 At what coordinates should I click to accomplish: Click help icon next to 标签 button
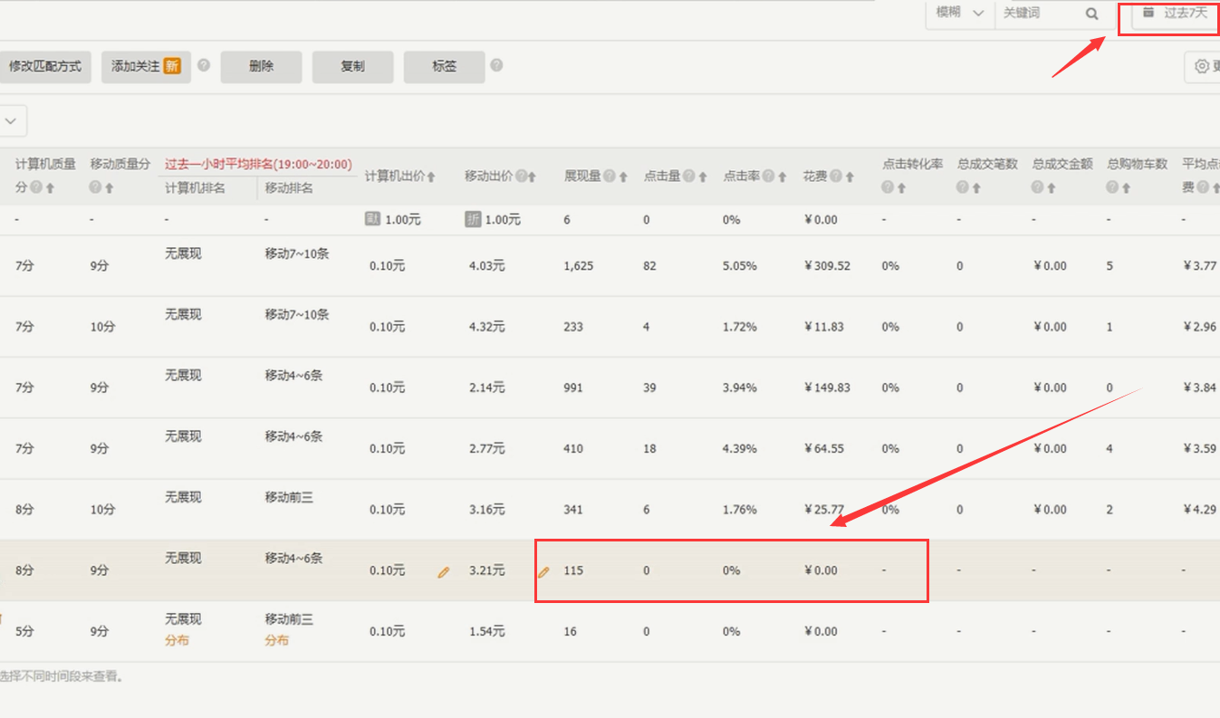pyautogui.click(x=496, y=65)
